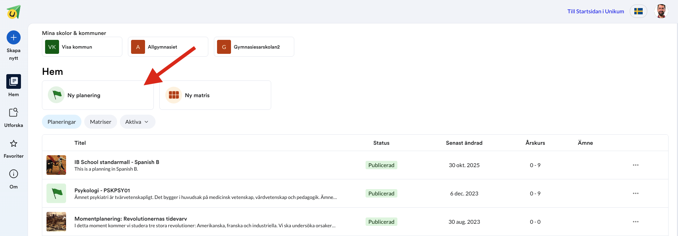This screenshot has width=678, height=236.
Task: Expand the Aktiva filter dropdown
Action: click(137, 122)
